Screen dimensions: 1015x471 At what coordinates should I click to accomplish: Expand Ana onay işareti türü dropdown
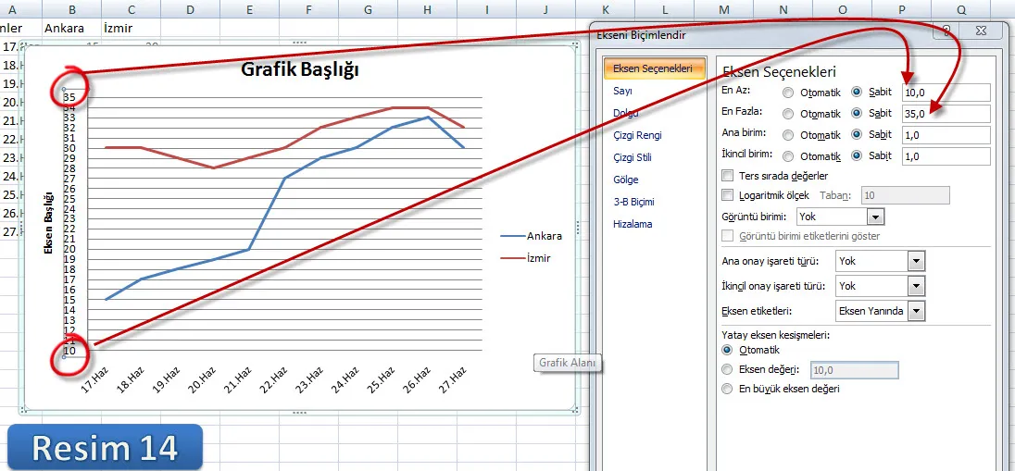coord(916,262)
